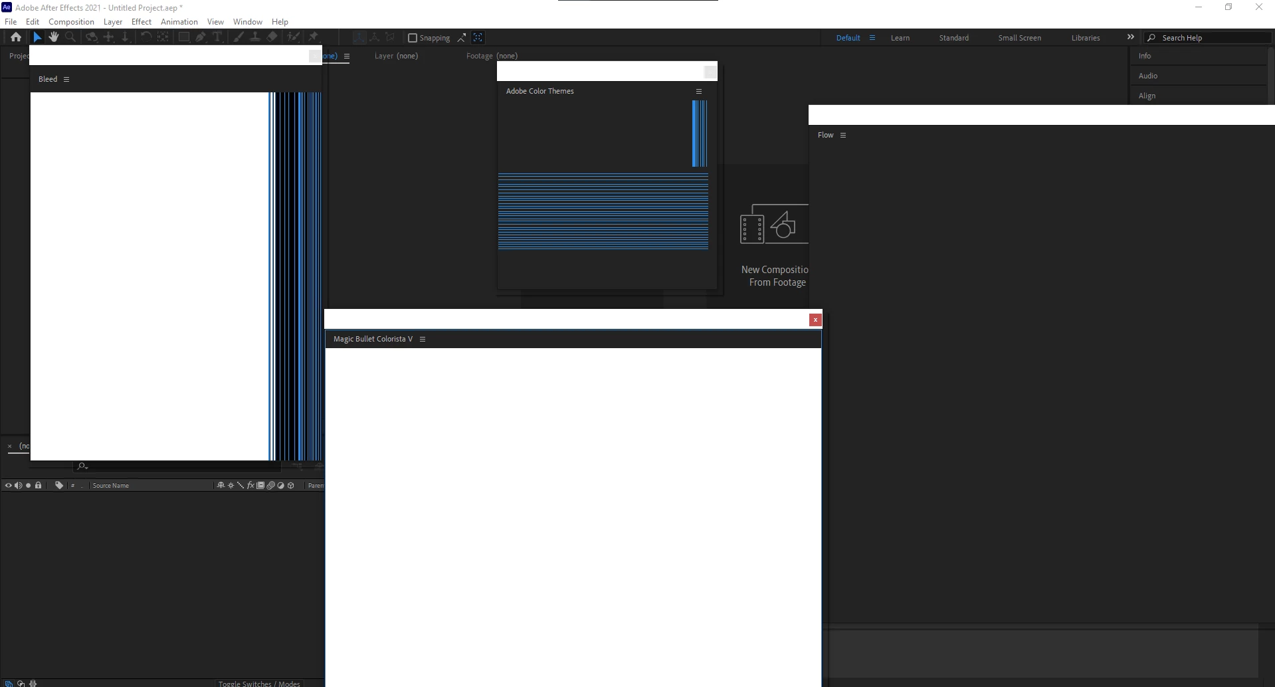Toggle the Audio speaker column switch
The image size is (1275, 687).
click(19, 486)
